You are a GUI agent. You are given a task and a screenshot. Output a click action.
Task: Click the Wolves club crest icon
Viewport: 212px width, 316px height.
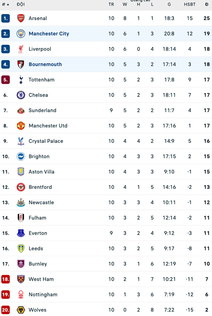click(x=21, y=310)
